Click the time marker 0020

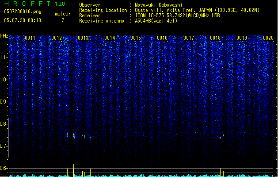268,38
